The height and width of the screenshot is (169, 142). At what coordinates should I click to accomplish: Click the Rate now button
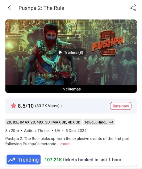pyautogui.click(x=121, y=106)
